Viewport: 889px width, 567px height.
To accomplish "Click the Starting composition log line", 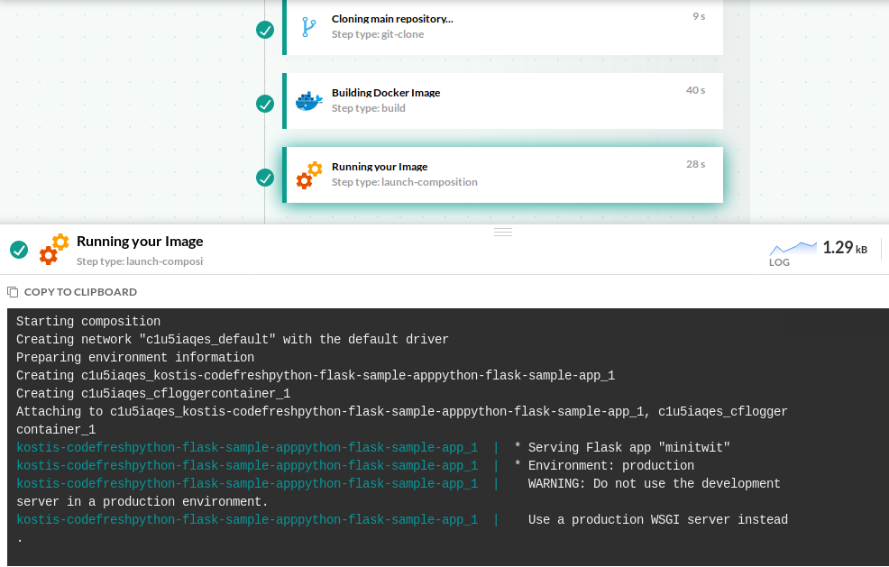I will (x=88, y=322).
